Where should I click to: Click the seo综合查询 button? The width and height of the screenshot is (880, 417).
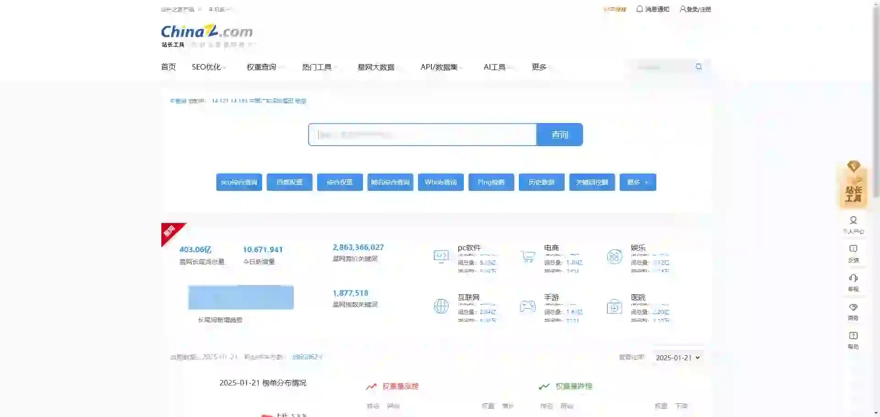239,182
